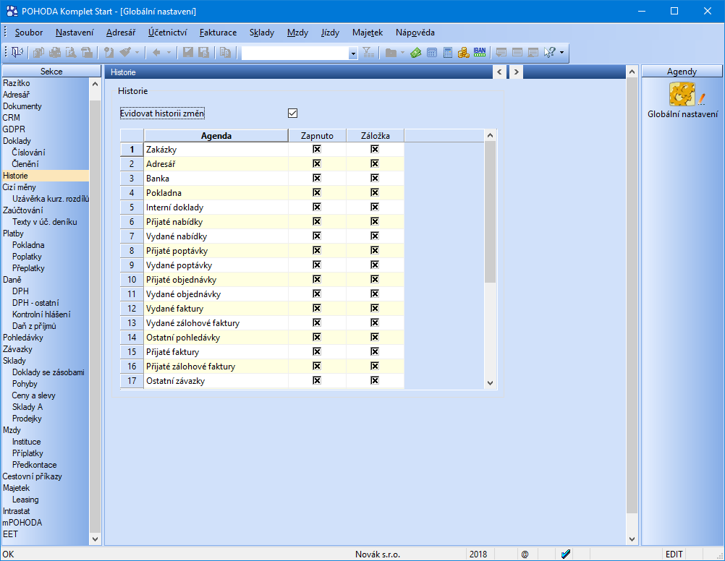Open dropdown arrow next to folder icon
This screenshot has height=561, width=725.
pos(402,53)
